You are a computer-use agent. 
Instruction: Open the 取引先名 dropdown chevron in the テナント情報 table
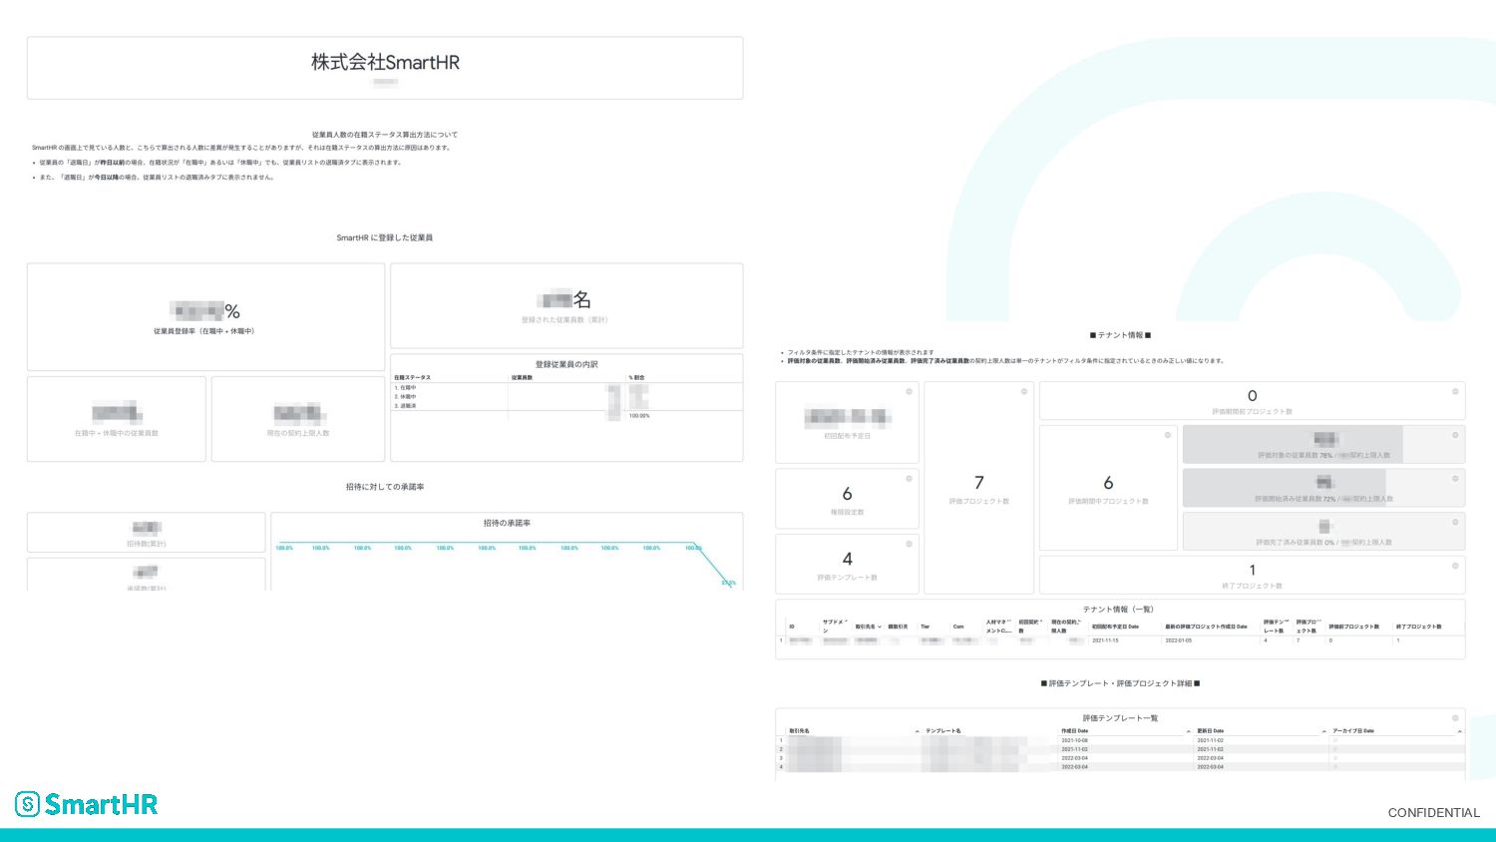click(x=880, y=627)
